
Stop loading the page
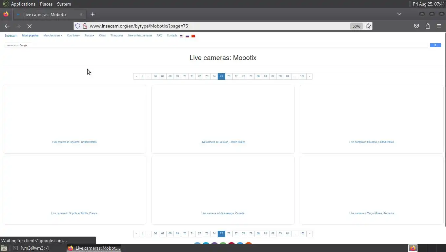[x=29, y=26]
